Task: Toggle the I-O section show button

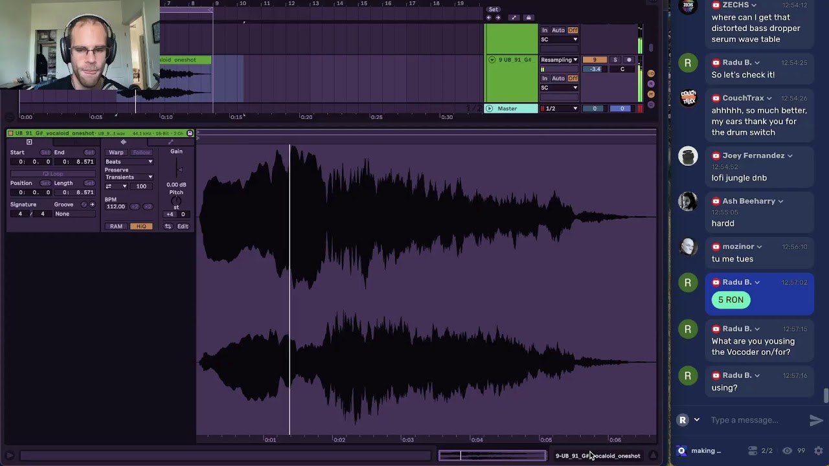Action: (x=651, y=73)
